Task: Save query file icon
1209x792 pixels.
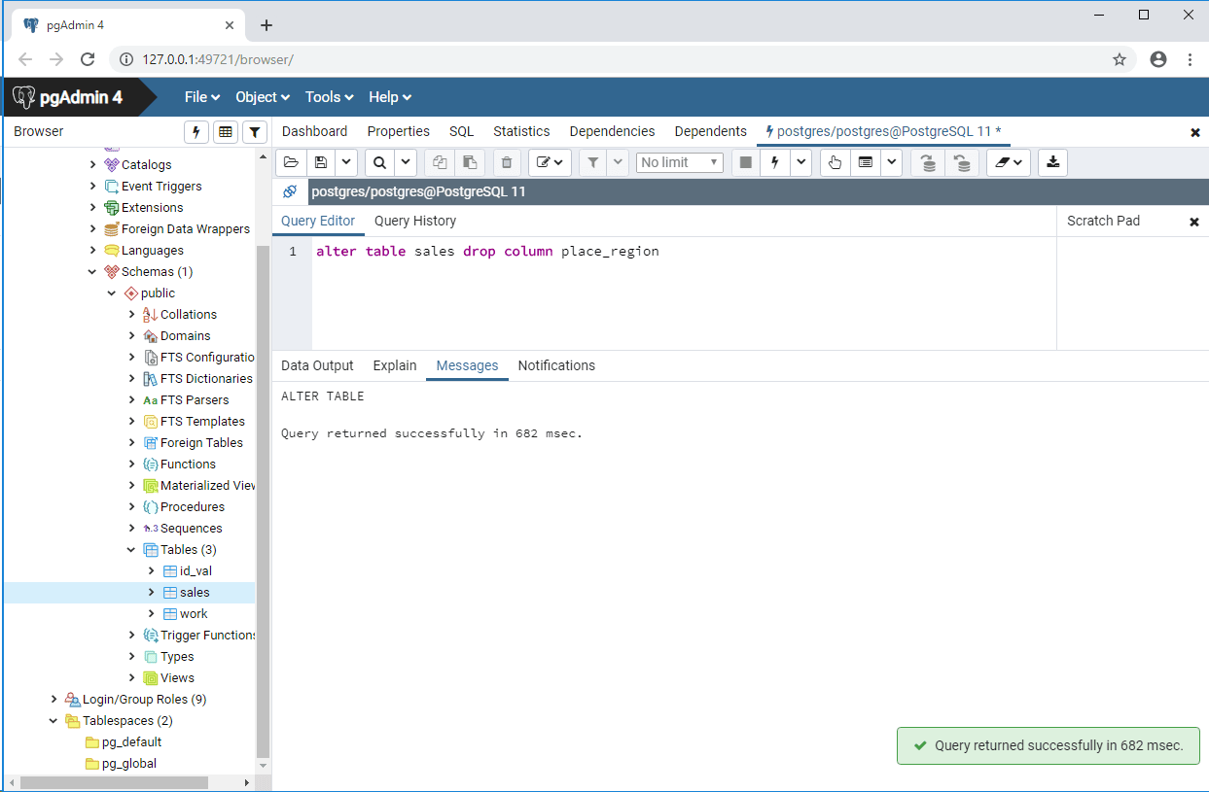Action: tap(321, 162)
